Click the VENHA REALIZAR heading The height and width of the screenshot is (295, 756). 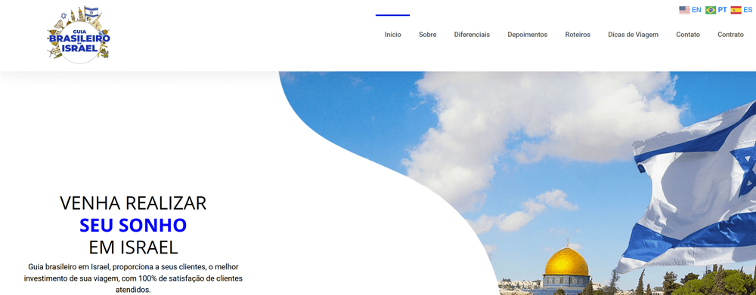133,203
